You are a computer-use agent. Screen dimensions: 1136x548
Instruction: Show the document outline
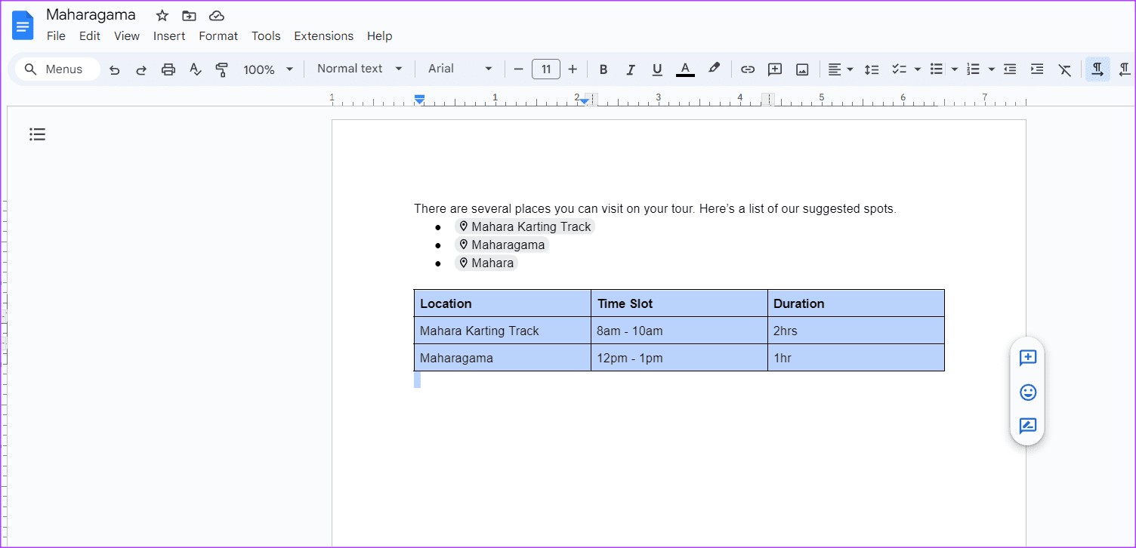[x=37, y=134]
